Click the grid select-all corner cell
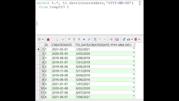The image size is (179, 101). pos(41,45)
